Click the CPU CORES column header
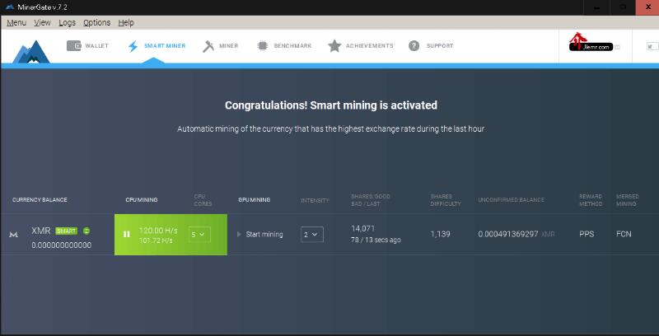 pos(203,200)
